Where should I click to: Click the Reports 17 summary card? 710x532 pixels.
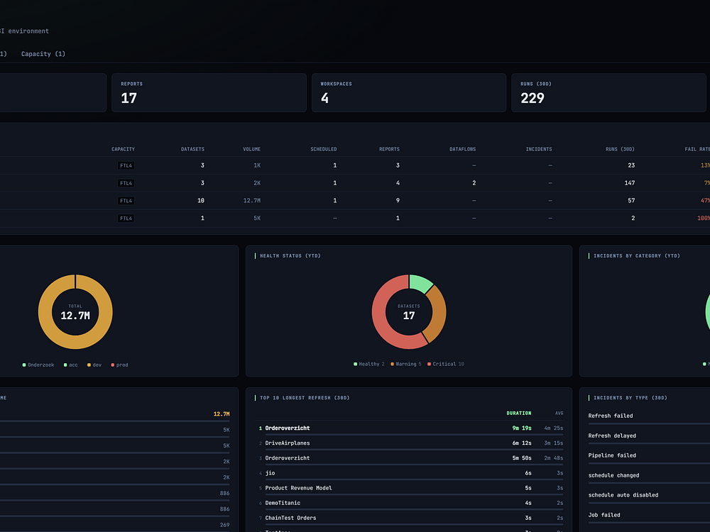pyautogui.click(x=209, y=93)
